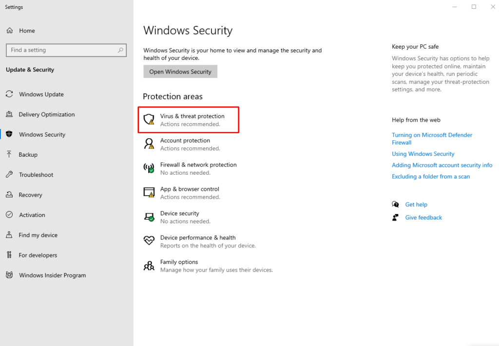Click the Windows Security shield icon in the sidebar
This screenshot has width=499, height=346.
tap(9, 134)
